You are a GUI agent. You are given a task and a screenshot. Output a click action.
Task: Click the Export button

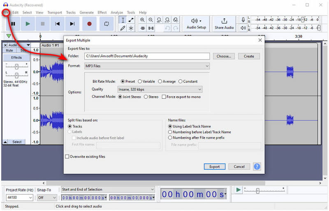tap(214, 167)
